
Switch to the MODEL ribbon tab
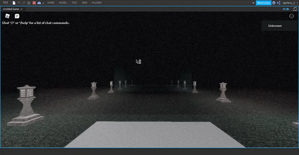click(x=63, y=3)
